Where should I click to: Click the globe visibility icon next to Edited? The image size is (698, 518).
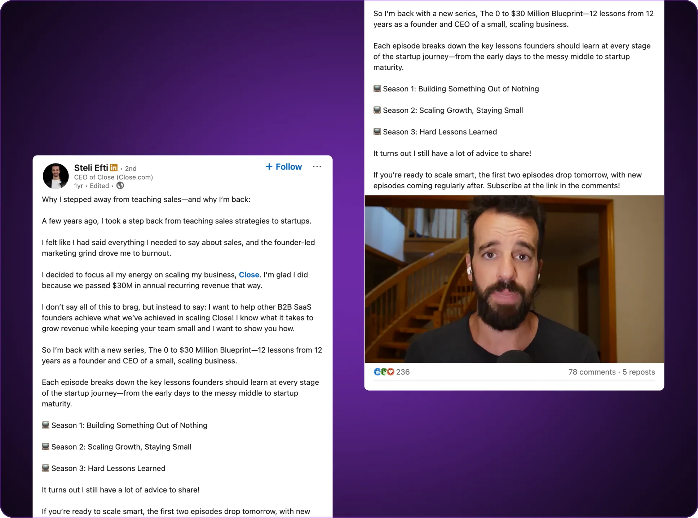pos(120,186)
